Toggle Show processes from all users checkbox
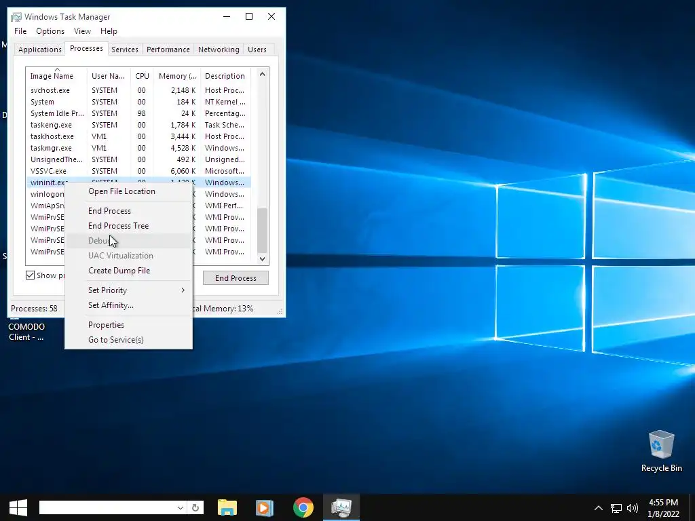 [x=30, y=275]
